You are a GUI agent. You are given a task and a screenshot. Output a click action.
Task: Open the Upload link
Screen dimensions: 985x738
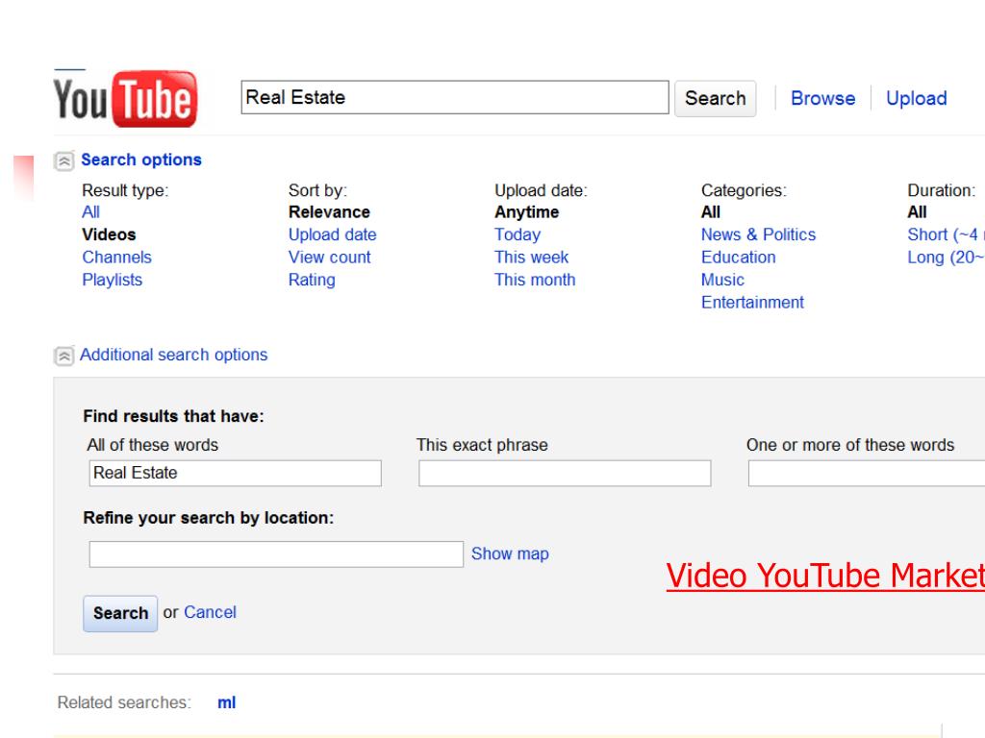click(917, 99)
